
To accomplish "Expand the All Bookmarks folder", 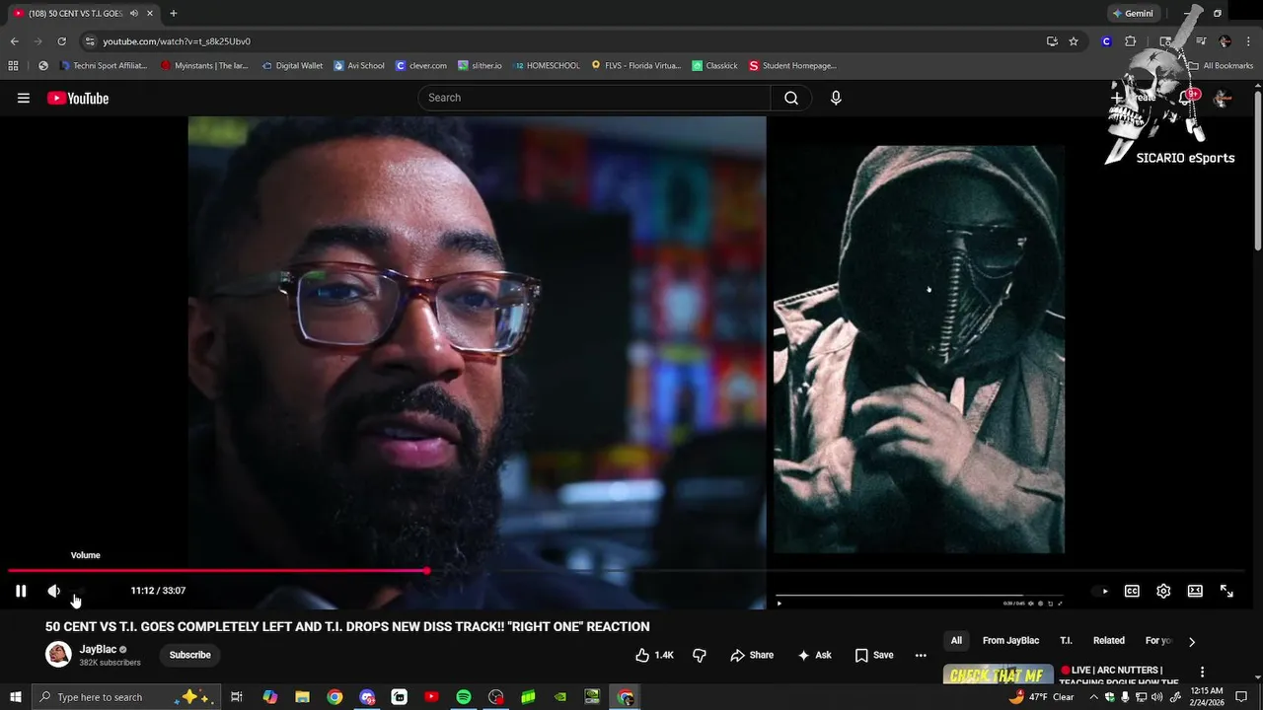I will [x=1221, y=66].
